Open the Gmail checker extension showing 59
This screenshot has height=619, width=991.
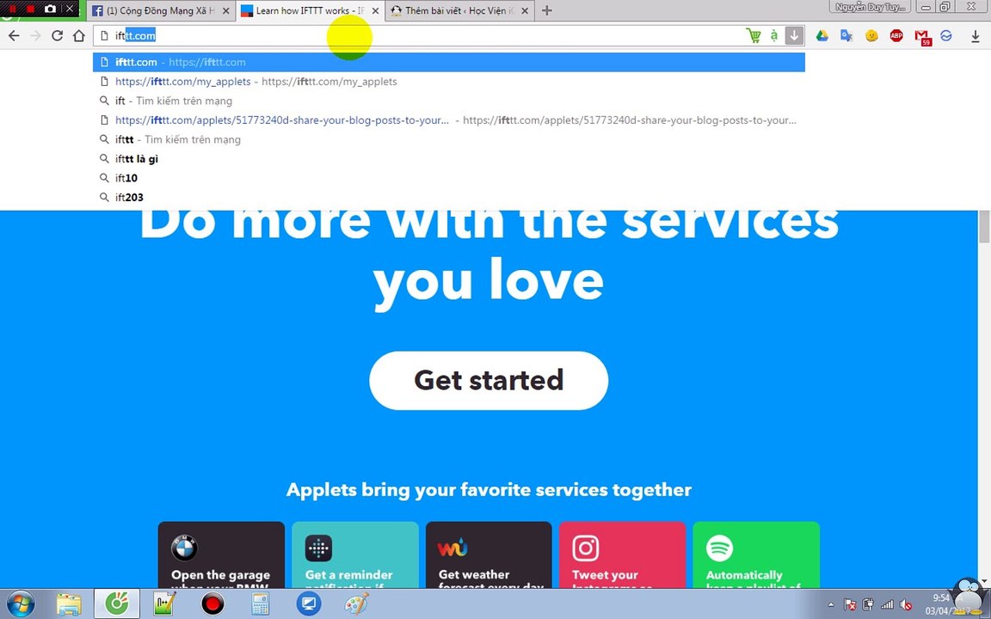[922, 37]
